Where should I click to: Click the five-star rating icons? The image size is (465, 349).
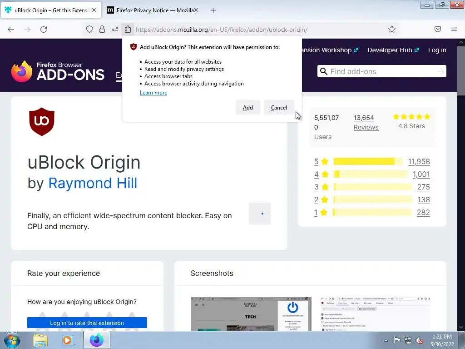coord(411,117)
